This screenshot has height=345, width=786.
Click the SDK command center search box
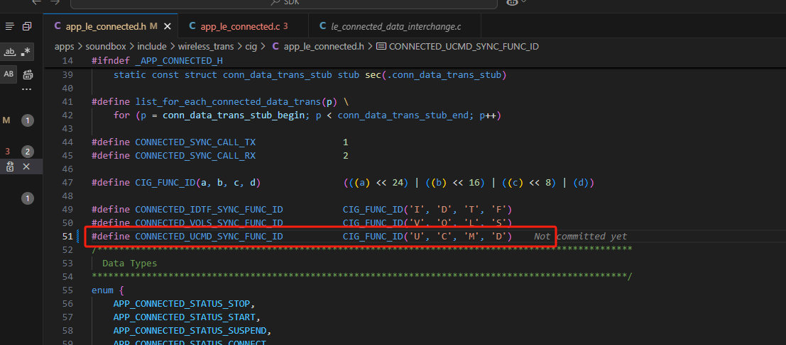click(284, 3)
